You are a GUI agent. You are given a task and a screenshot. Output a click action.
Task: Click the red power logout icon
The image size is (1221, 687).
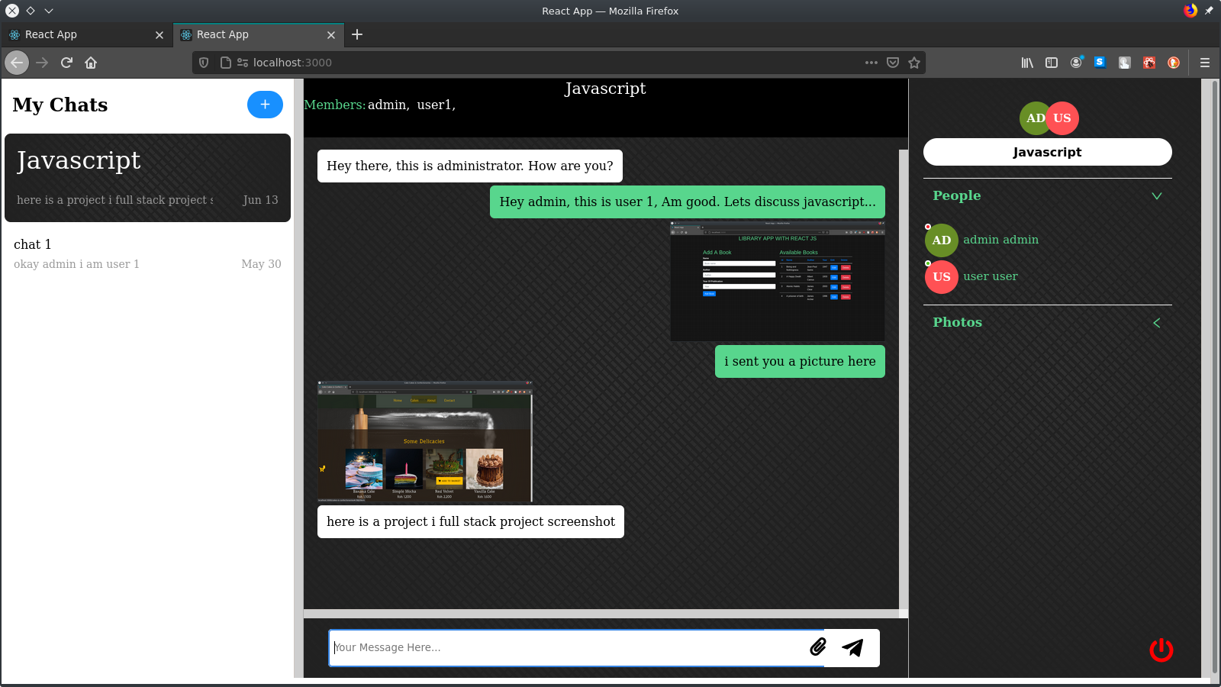1161,650
